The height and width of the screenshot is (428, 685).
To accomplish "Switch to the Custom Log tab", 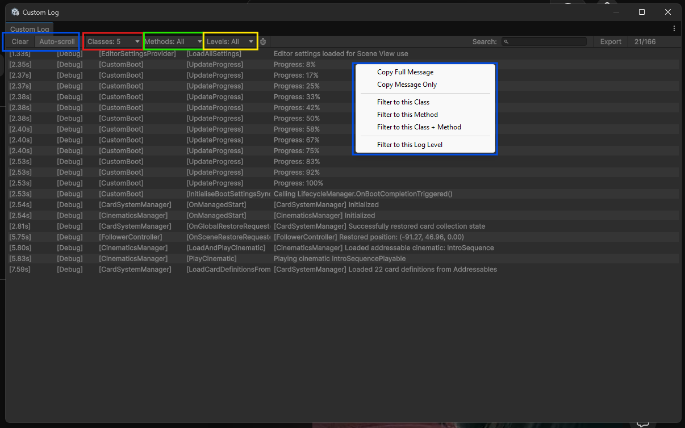I will click(x=29, y=28).
